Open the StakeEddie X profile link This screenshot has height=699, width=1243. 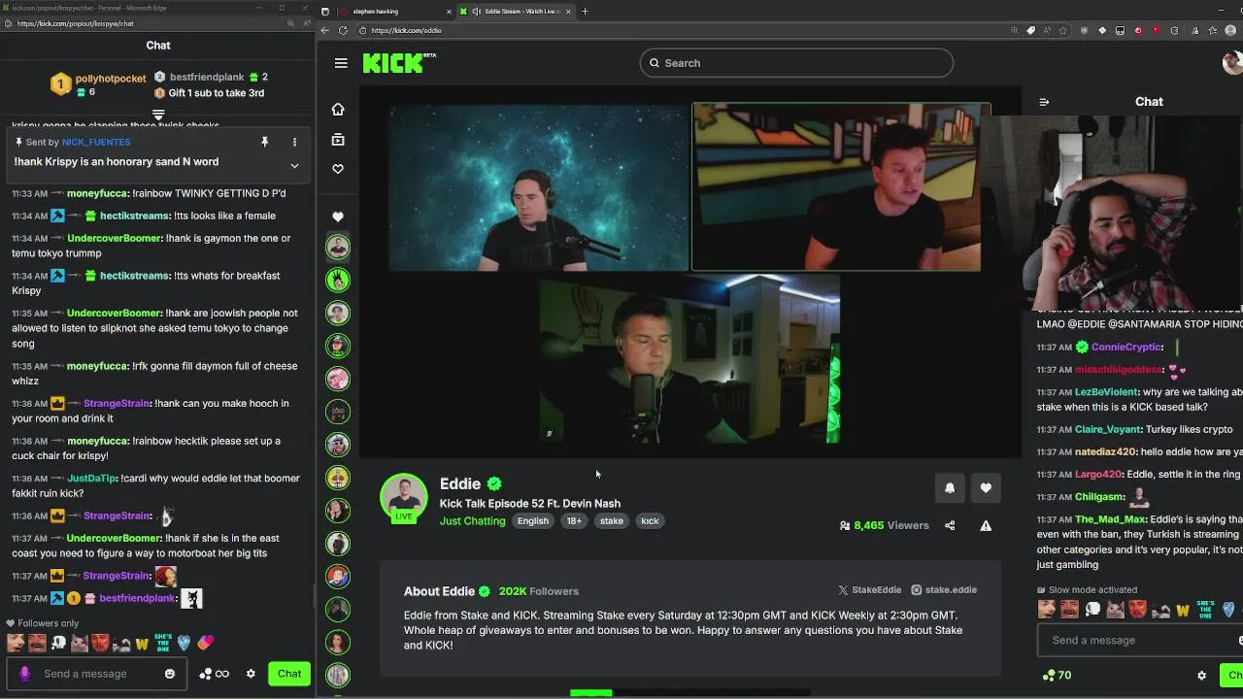point(869,590)
